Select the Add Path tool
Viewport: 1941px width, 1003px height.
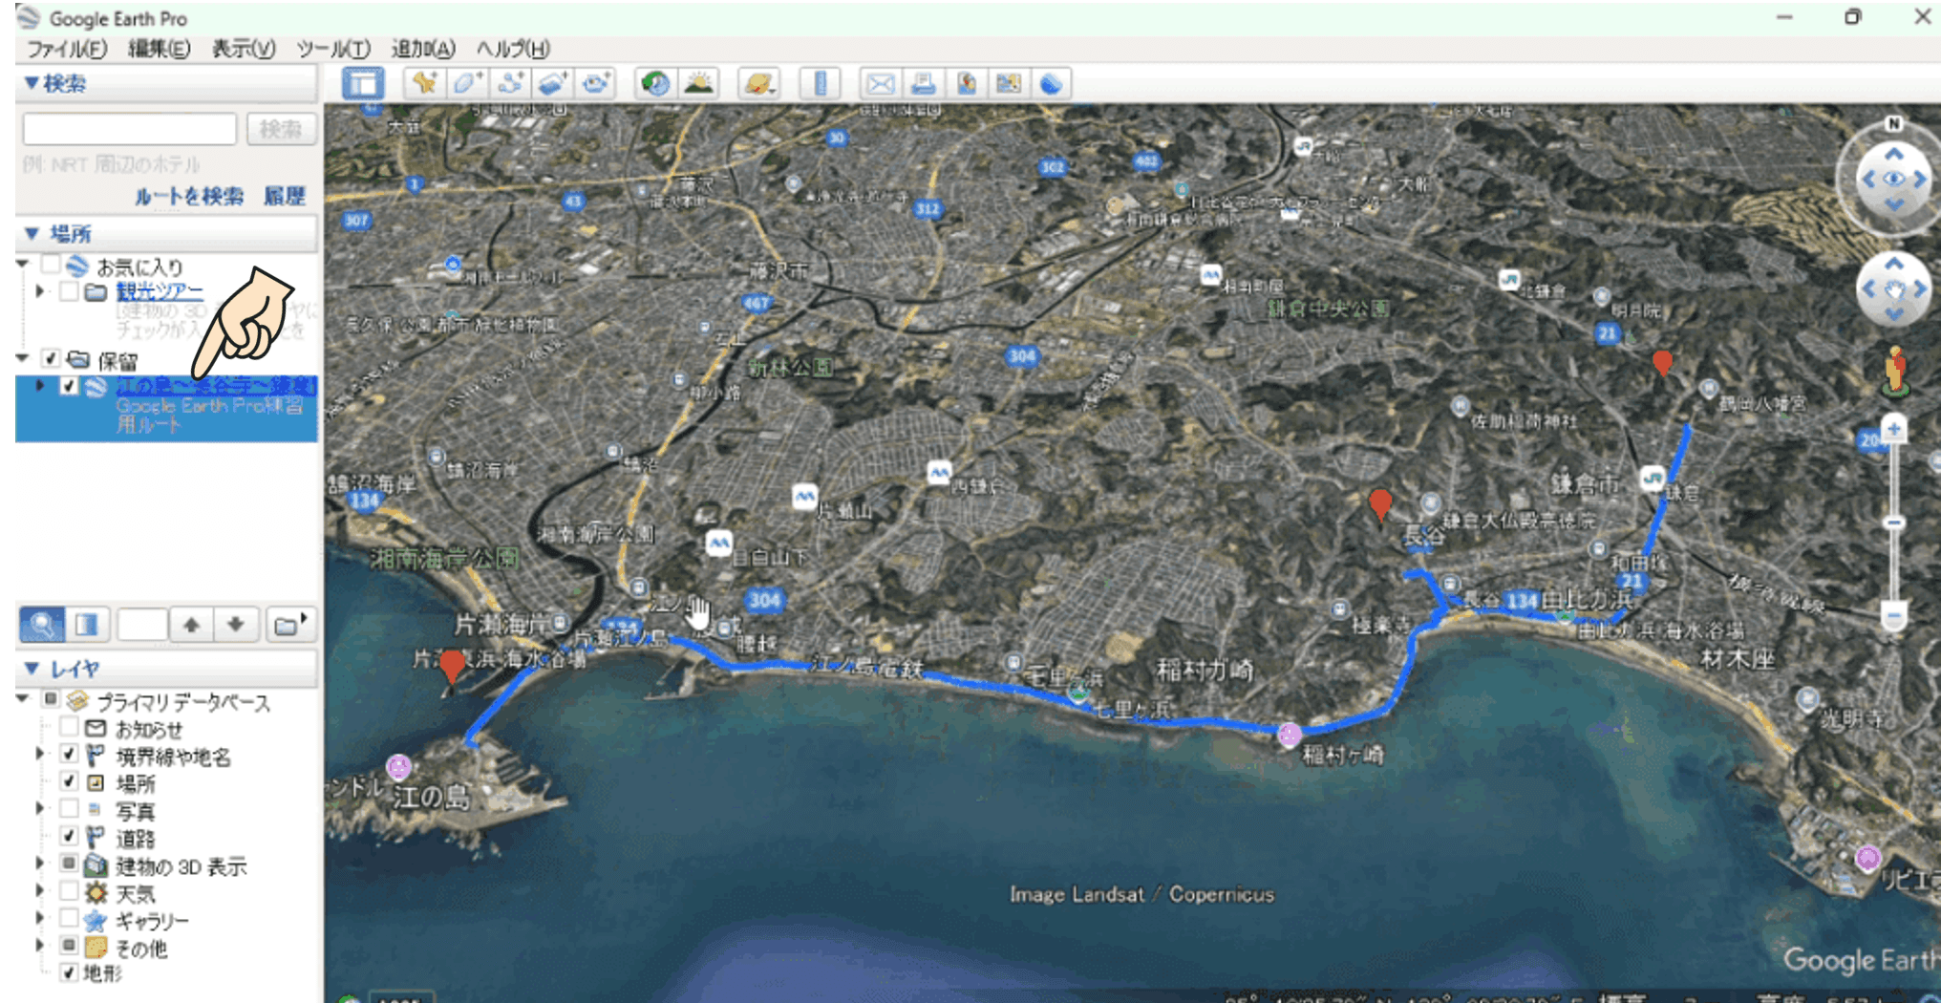(x=510, y=84)
